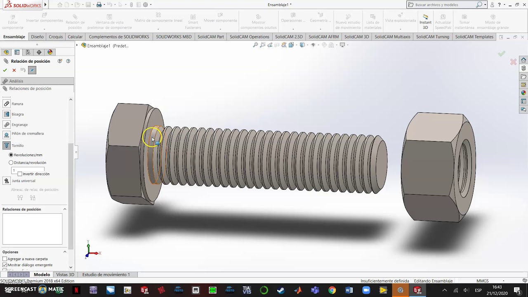Viewport: 528px width, 297px height.
Task: Open the SOLIDWORKS MBD ribbon tab
Action: [174, 37]
